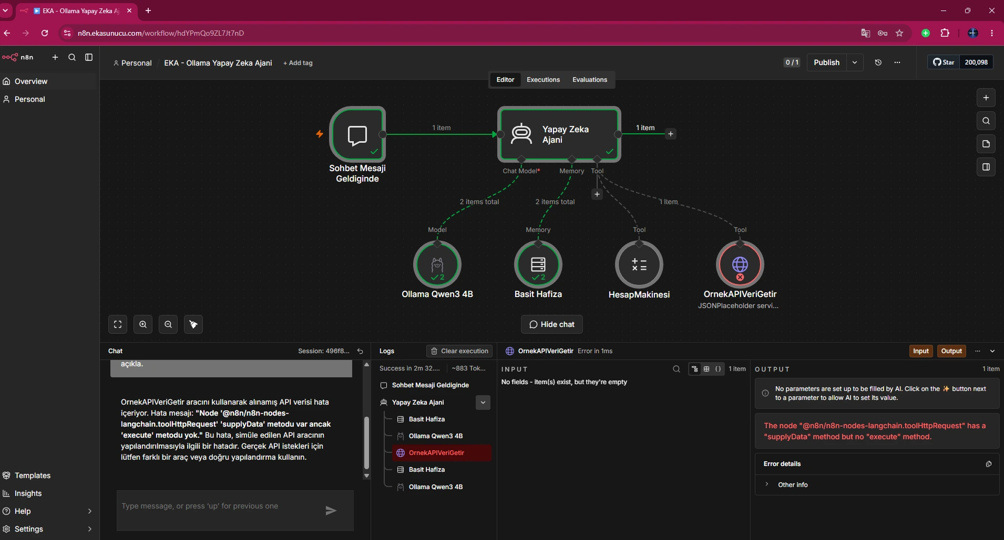Viewport: 1004px width, 540px height.
Task: Bookmark this page with the star icon
Action: tap(899, 33)
